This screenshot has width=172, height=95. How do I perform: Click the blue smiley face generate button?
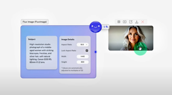click(x=96, y=27)
